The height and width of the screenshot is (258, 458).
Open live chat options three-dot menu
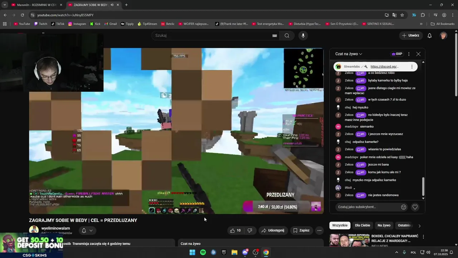pos(409,54)
